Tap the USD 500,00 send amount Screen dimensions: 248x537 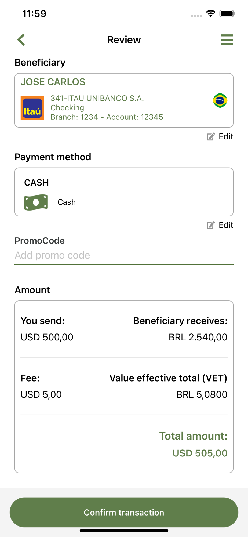click(47, 337)
